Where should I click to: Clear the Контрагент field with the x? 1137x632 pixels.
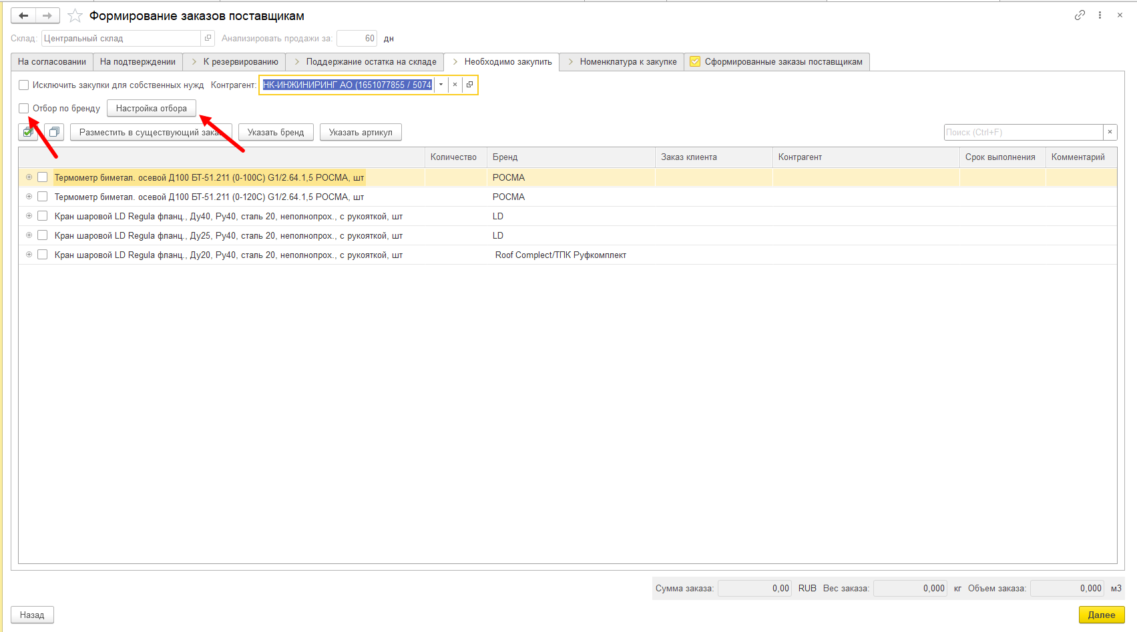455,85
